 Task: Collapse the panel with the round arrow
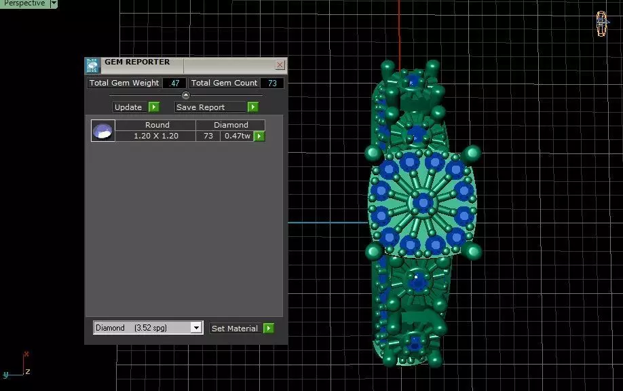(x=185, y=95)
